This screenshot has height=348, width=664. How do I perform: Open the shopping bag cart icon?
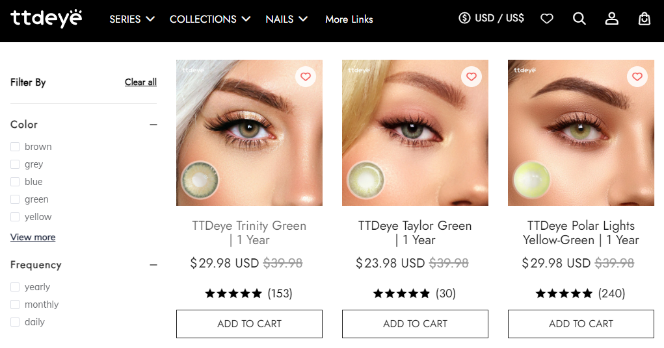pyautogui.click(x=644, y=19)
